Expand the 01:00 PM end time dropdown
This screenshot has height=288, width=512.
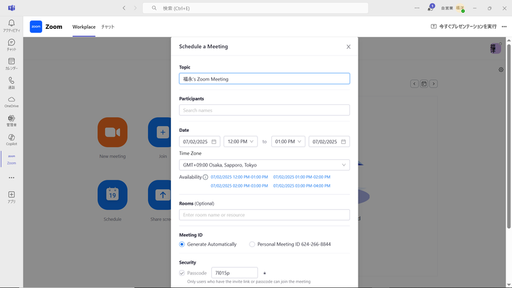[288, 141]
